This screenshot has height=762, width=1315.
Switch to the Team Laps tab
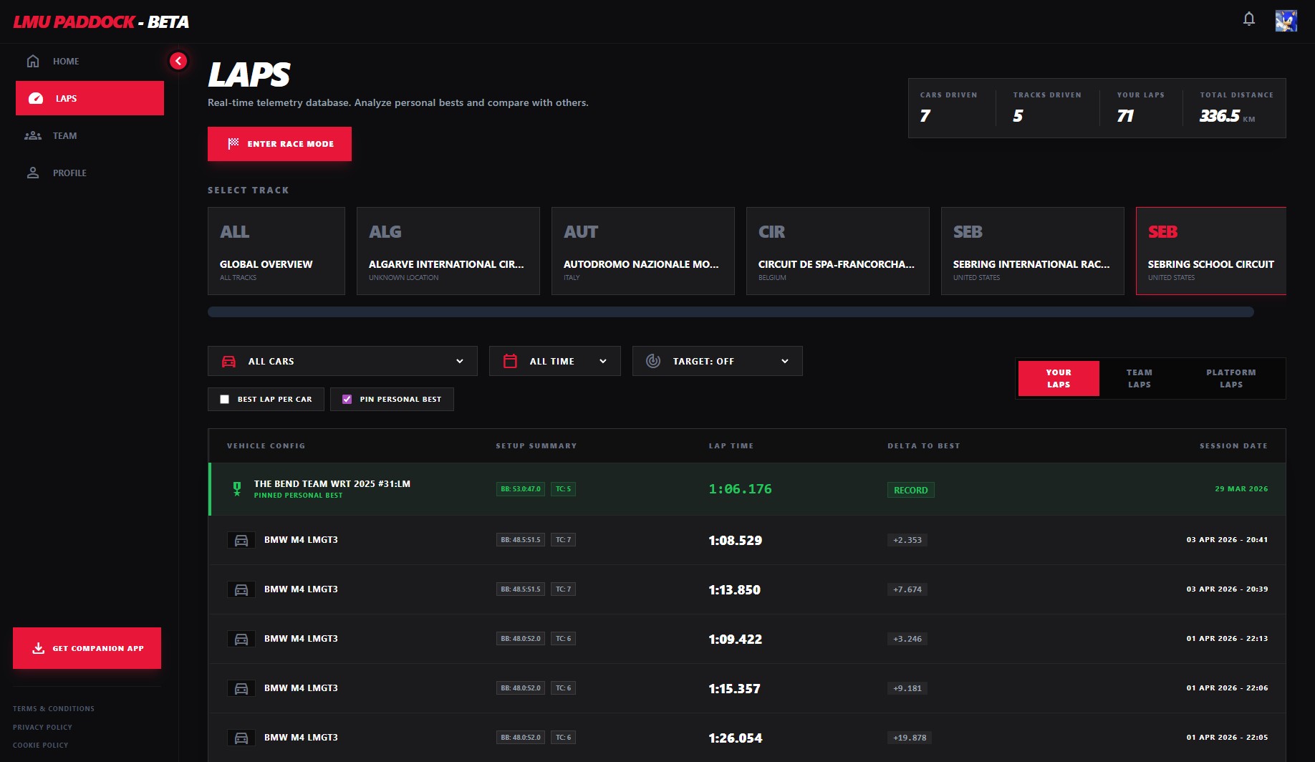[1139, 379]
